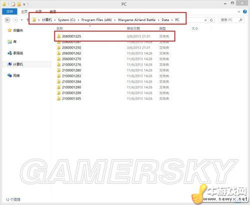Click the 搜索 PC search field
This screenshot has height=205, width=250.
[228, 20]
